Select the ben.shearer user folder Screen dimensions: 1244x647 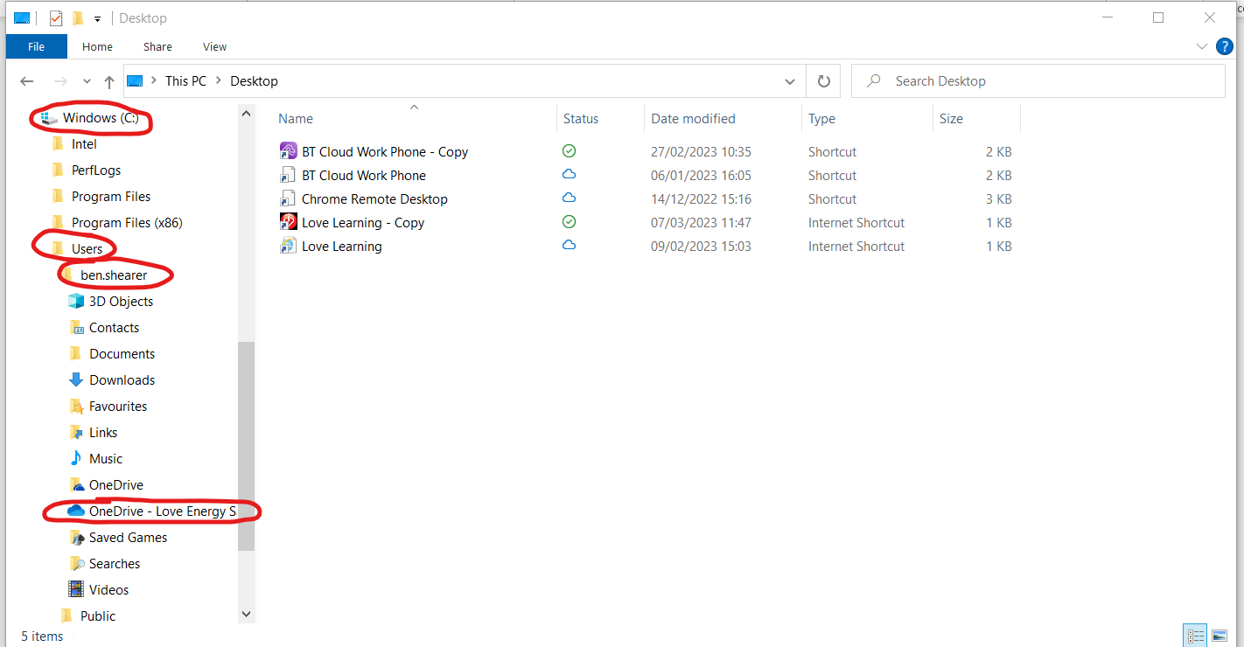coord(114,275)
